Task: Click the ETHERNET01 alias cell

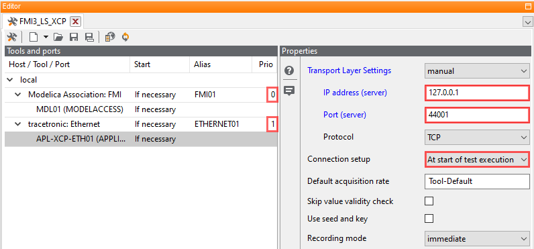Action: pyautogui.click(x=217, y=124)
